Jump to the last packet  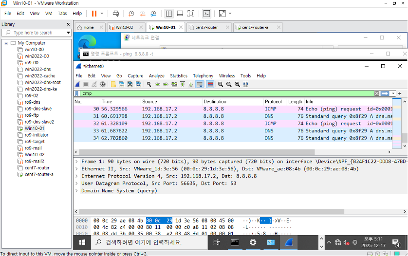(x=191, y=84)
